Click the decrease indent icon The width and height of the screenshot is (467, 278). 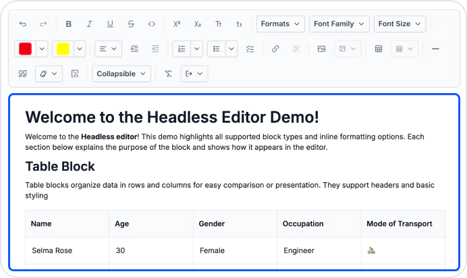[x=155, y=49]
